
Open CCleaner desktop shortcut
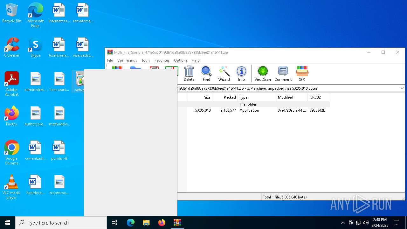tap(12, 48)
